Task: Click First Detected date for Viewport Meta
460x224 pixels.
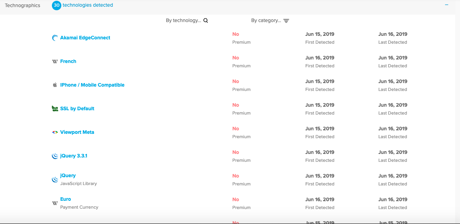Action: (x=320, y=129)
